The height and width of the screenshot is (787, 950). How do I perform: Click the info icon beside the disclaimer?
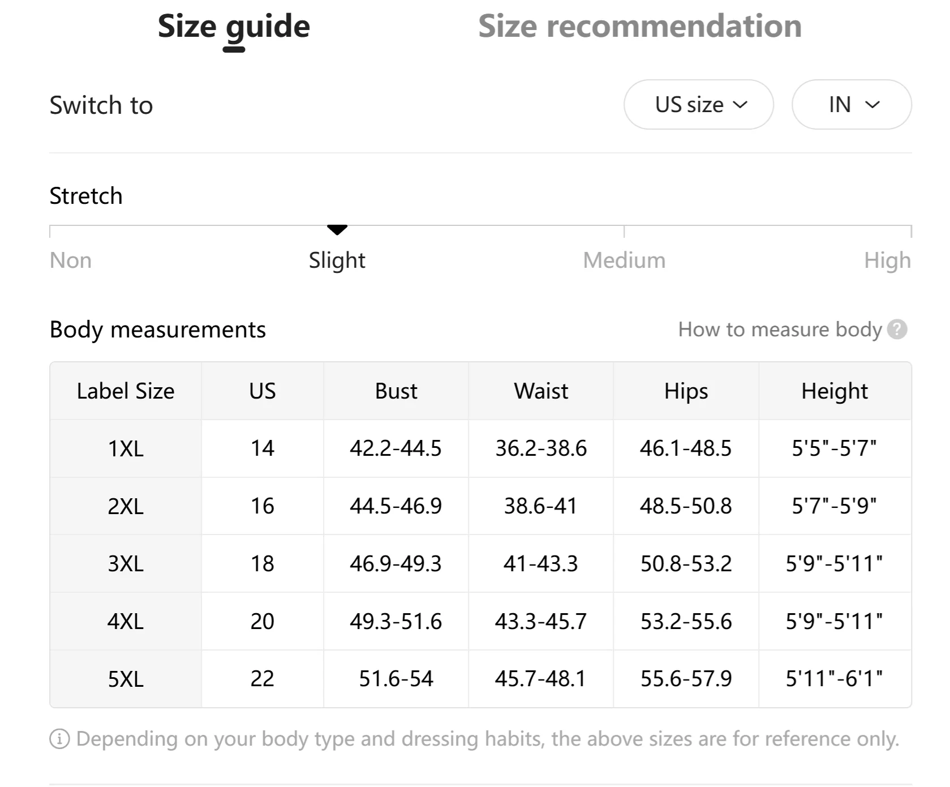click(59, 739)
